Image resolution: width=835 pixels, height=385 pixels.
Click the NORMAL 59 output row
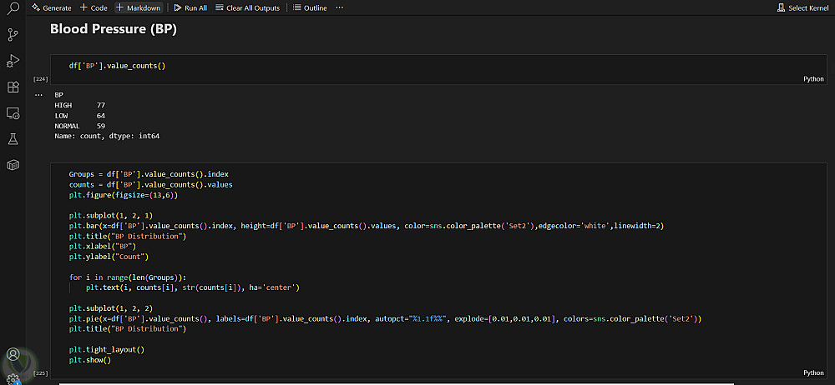click(80, 126)
